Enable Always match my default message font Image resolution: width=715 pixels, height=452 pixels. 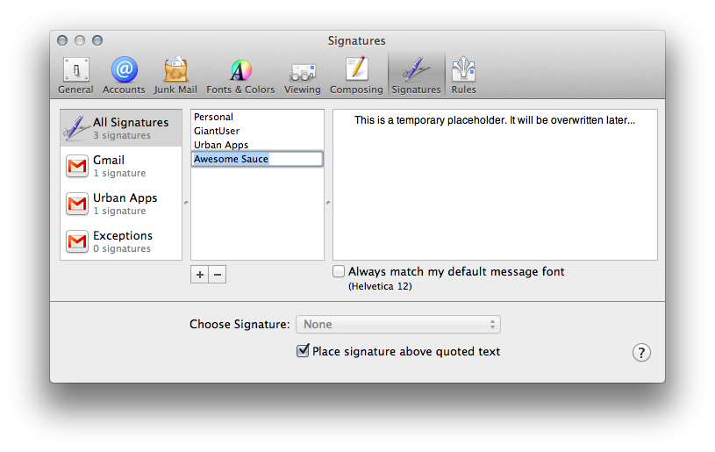pyautogui.click(x=340, y=272)
